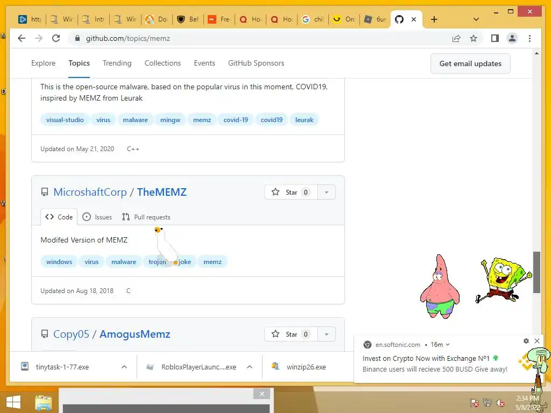Select the memz tag under TheMEMZ

coord(213,262)
